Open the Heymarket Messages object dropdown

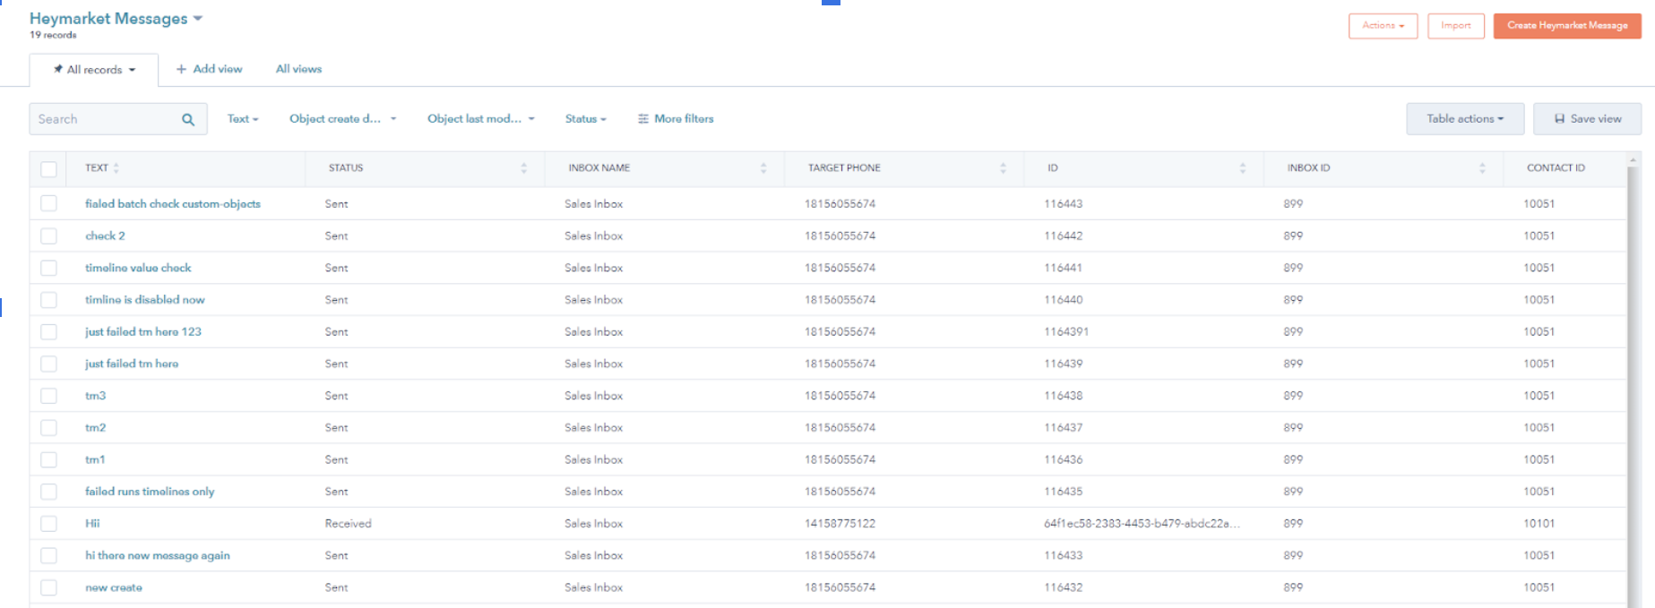116,19
